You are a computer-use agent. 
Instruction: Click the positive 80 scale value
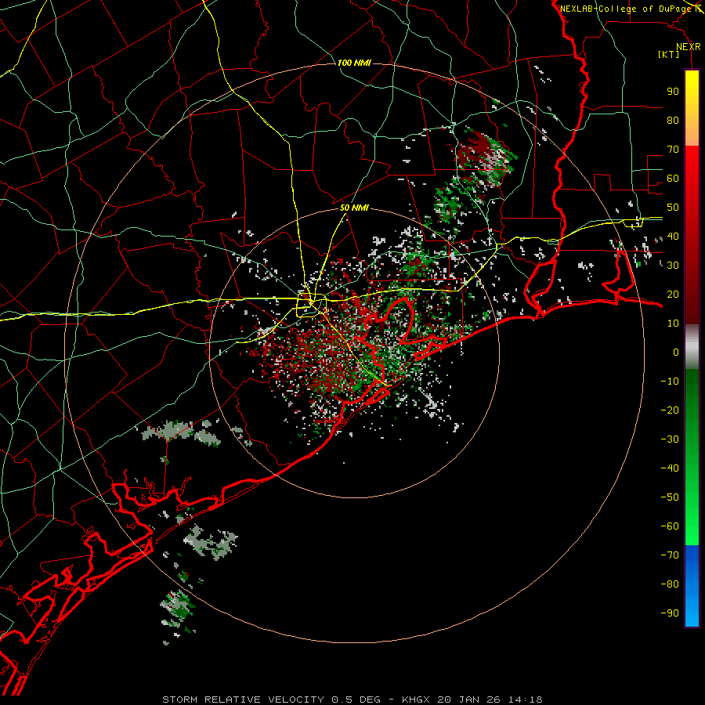673,120
